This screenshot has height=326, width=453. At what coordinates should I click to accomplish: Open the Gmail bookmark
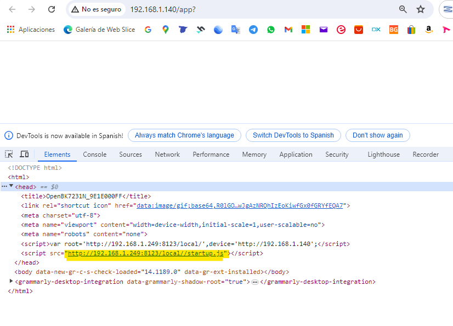[288, 30]
